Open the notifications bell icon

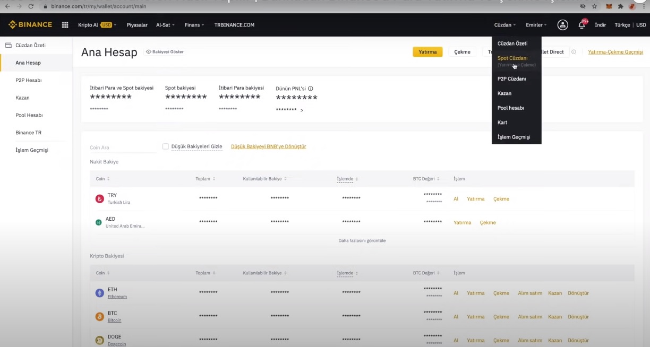click(x=581, y=25)
